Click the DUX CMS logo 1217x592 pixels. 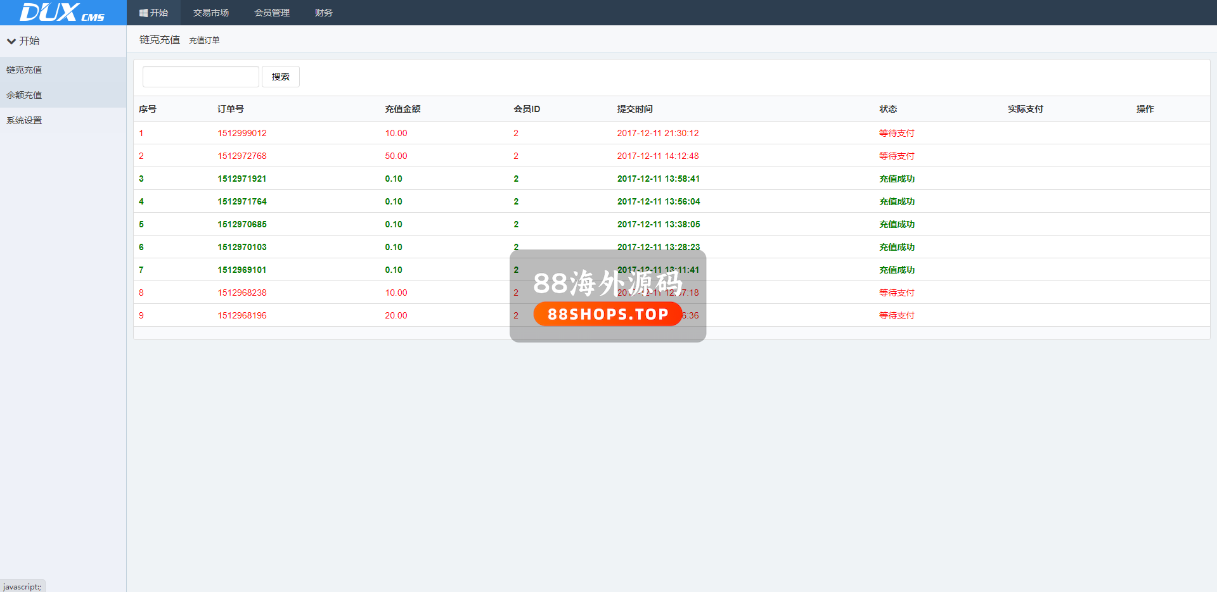coord(62,13)
